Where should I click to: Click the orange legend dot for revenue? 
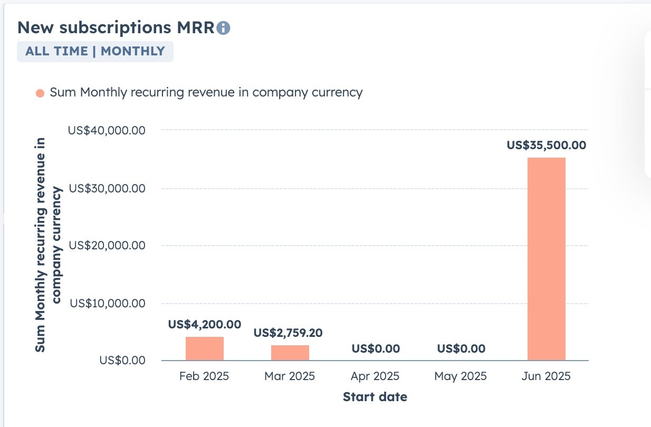coord(40,93)
